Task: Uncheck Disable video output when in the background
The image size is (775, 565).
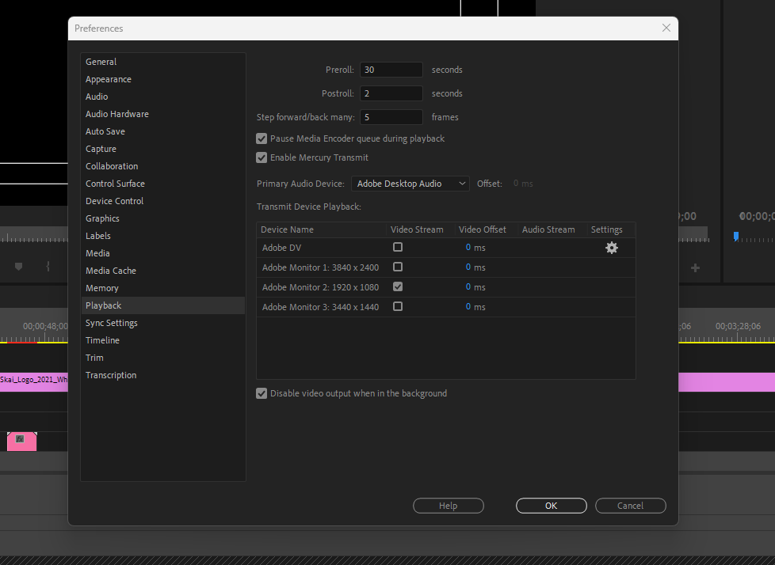Action: [x=262, y=392]
